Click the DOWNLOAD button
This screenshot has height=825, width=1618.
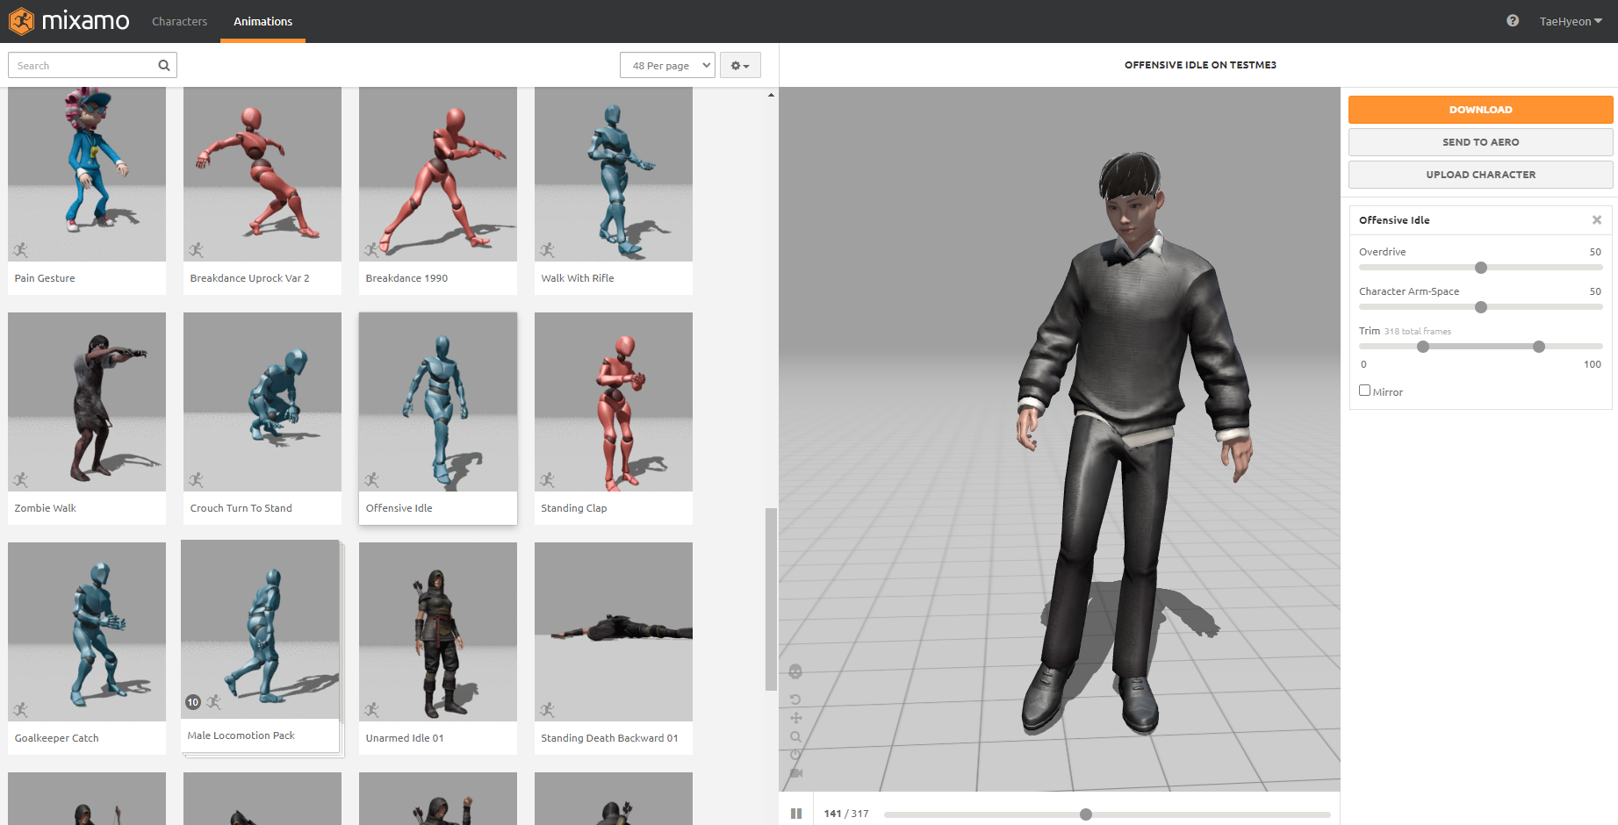1480,110
